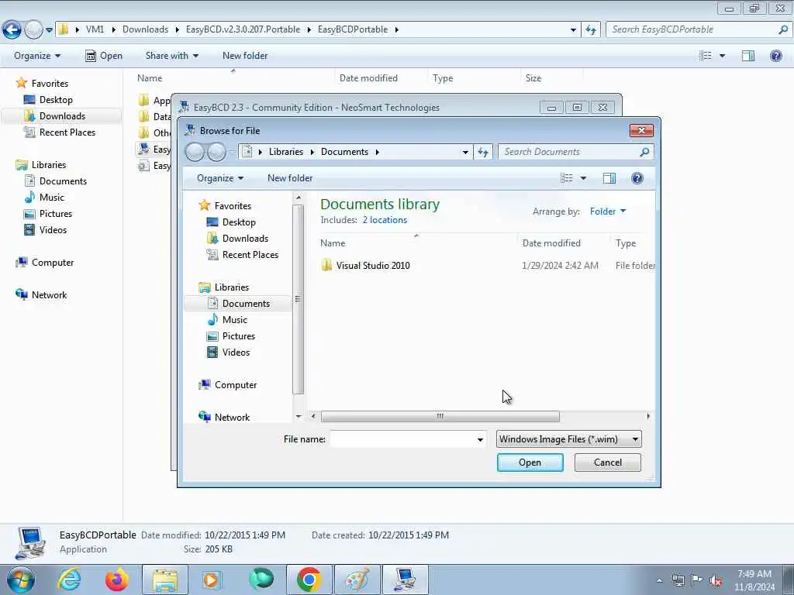Expand address bar history dropdown in dialog
This screenshot has height=595, width=794.
[x=465, y=152]
